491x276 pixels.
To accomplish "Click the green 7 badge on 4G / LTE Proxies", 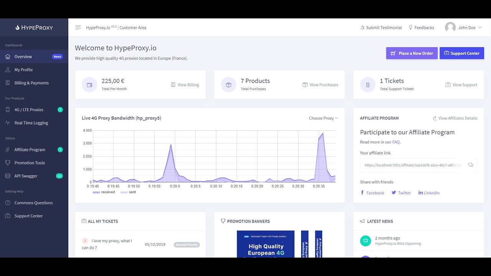I will coord(60,110).
